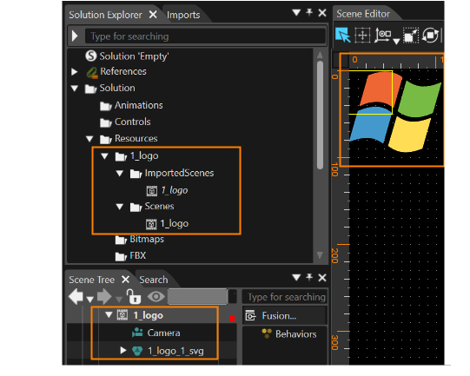Click the forward navigation arrow in Scene Tree
Viewport: 470px width, 376px height.
[104, 297]
